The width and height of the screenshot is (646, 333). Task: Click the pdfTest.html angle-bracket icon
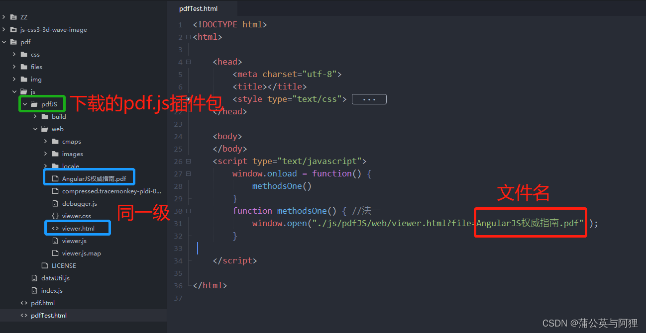[x=24, y=315]
